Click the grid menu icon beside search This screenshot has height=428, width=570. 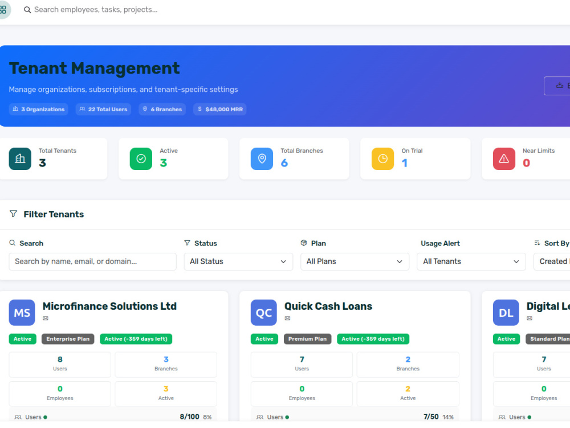[3, 10]
